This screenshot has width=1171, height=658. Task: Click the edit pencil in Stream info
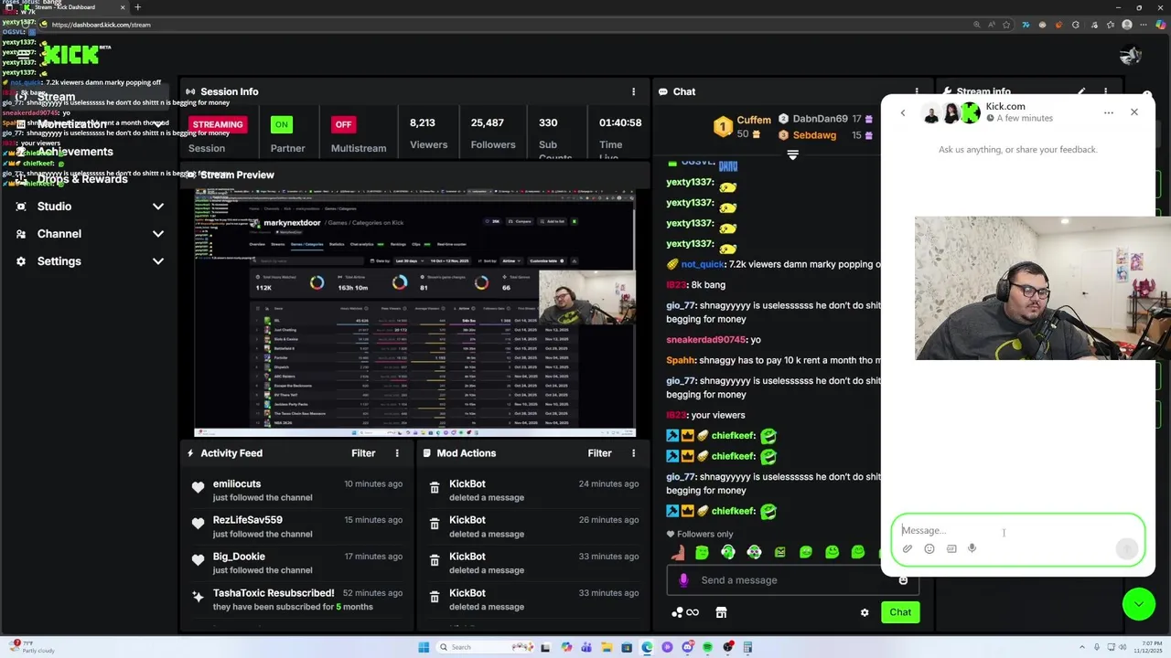(1081, 91)
